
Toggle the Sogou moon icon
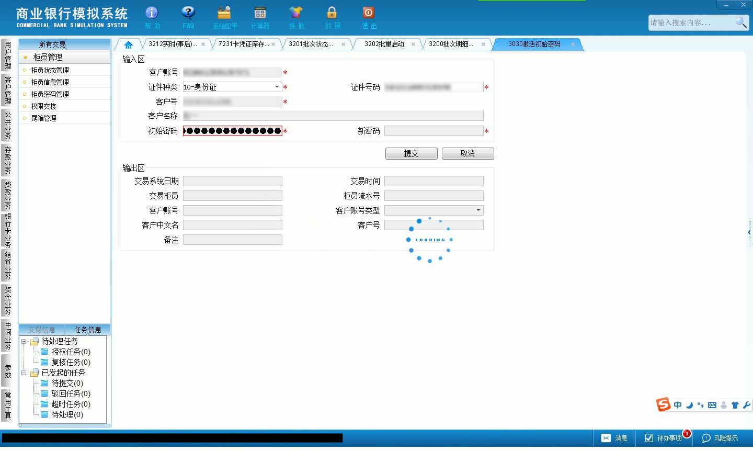click(689, 405)
